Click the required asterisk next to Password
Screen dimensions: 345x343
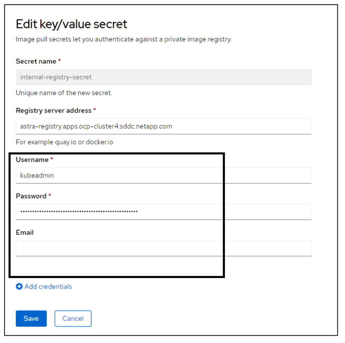tap(50, 196)
